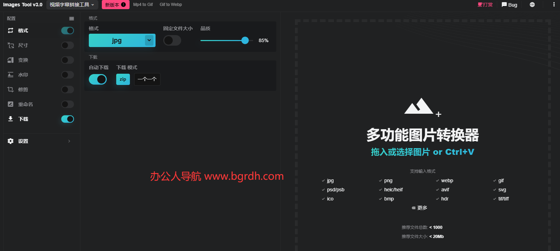The image size is (560, 251).
Task: Enable the 重命名 rename switch
Action: point(67,104)
